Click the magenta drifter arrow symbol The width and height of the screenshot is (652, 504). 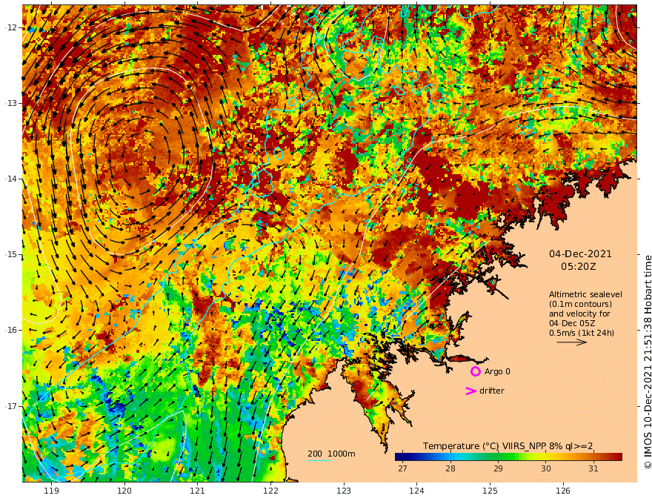470,391
